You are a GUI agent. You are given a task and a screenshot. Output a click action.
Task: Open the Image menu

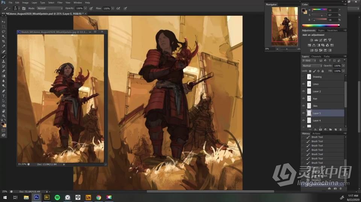point(25,3)
